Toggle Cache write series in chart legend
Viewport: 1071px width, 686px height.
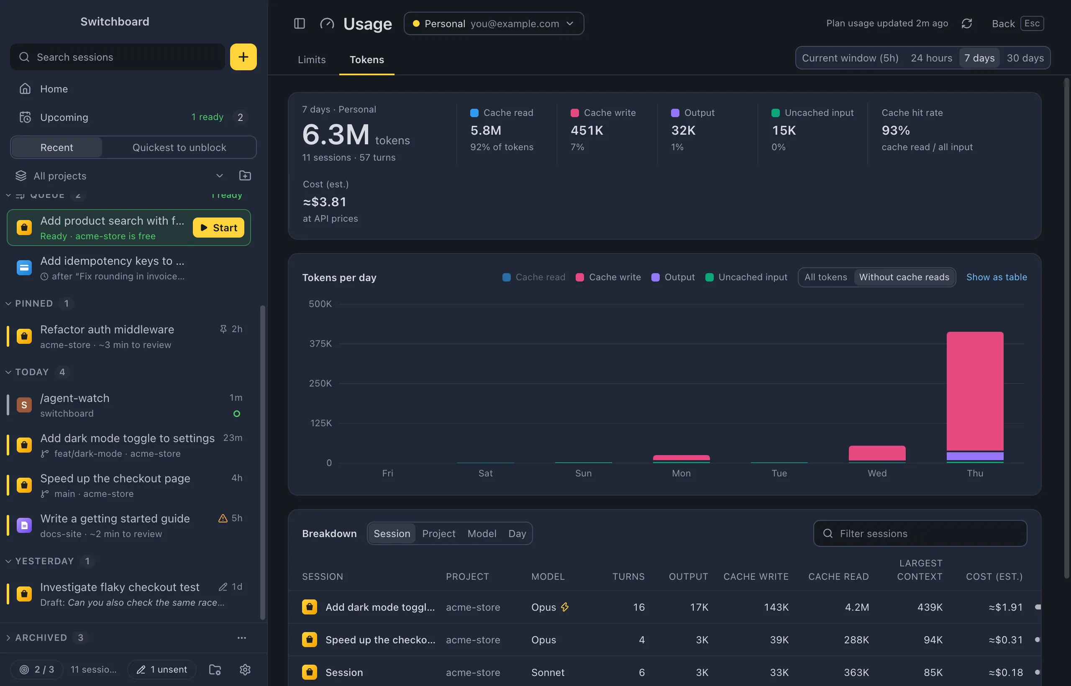pos(608,277)
